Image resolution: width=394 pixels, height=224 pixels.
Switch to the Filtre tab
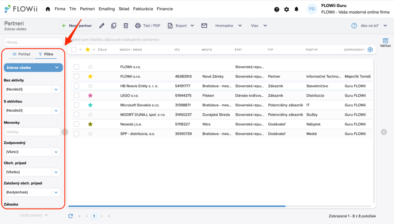46,54
